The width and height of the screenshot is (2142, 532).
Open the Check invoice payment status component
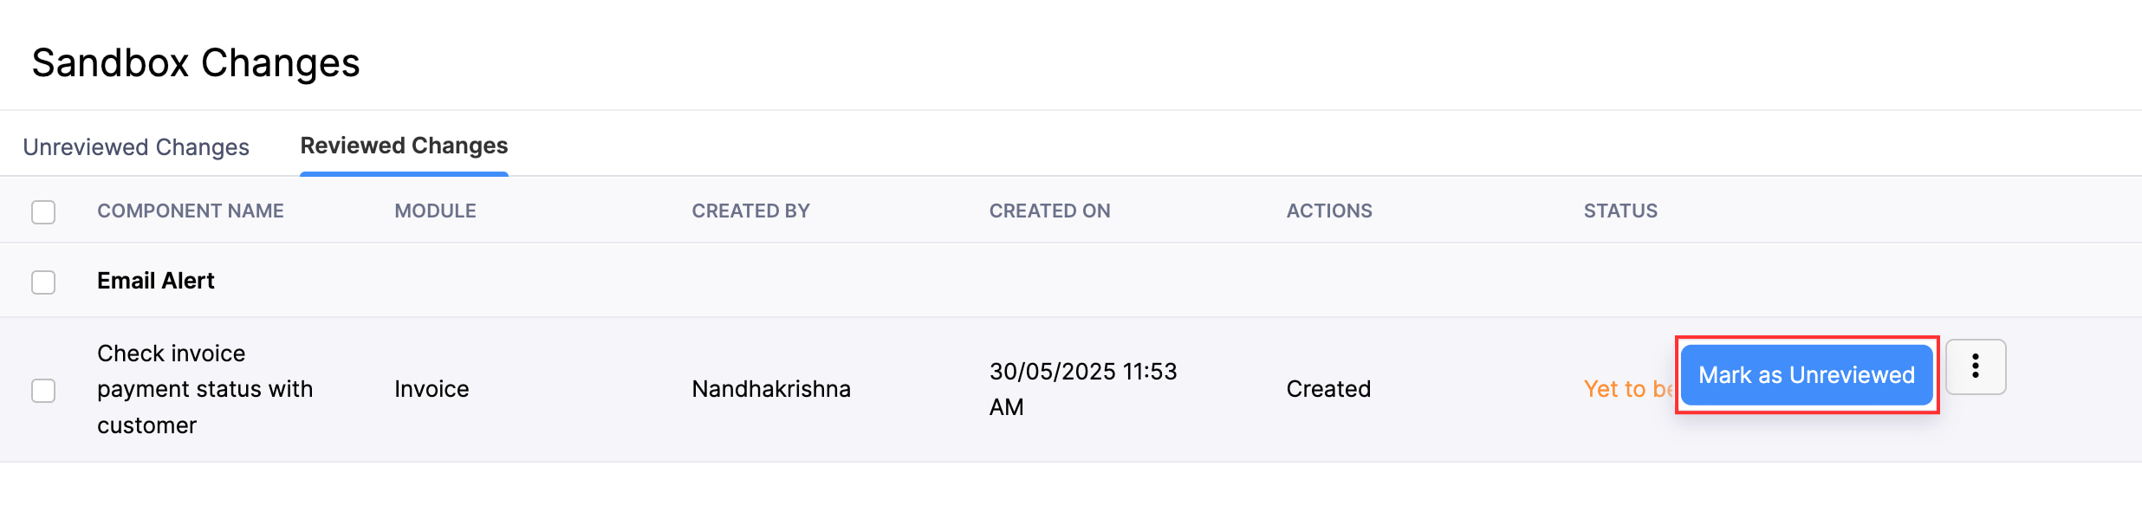[204, 389]
